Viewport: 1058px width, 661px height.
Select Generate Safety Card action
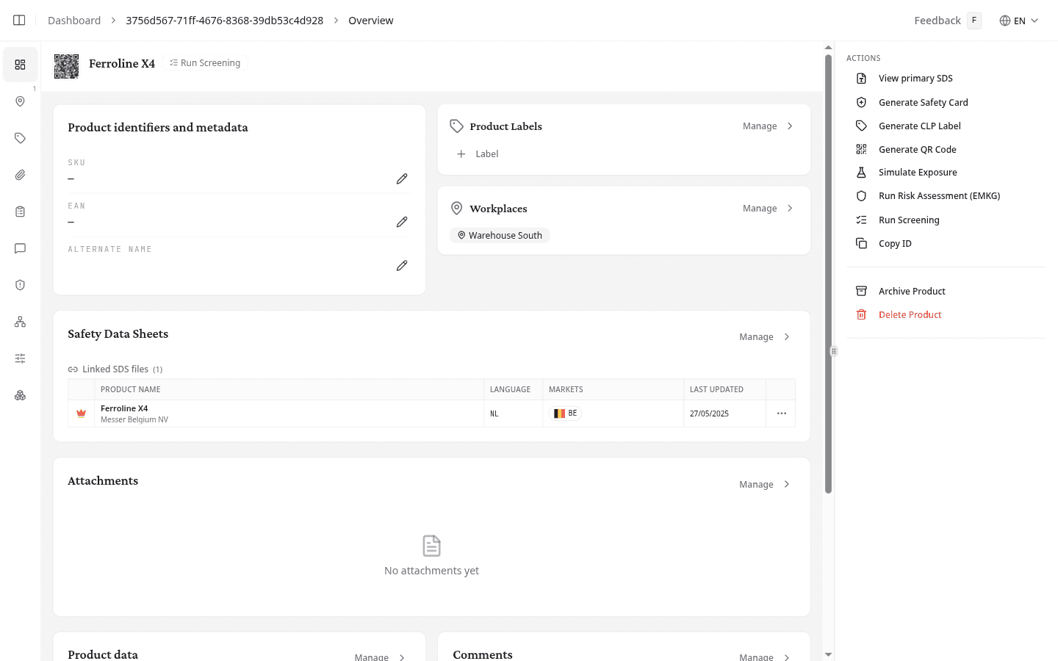pyautogui.click(x=924, y=103)
